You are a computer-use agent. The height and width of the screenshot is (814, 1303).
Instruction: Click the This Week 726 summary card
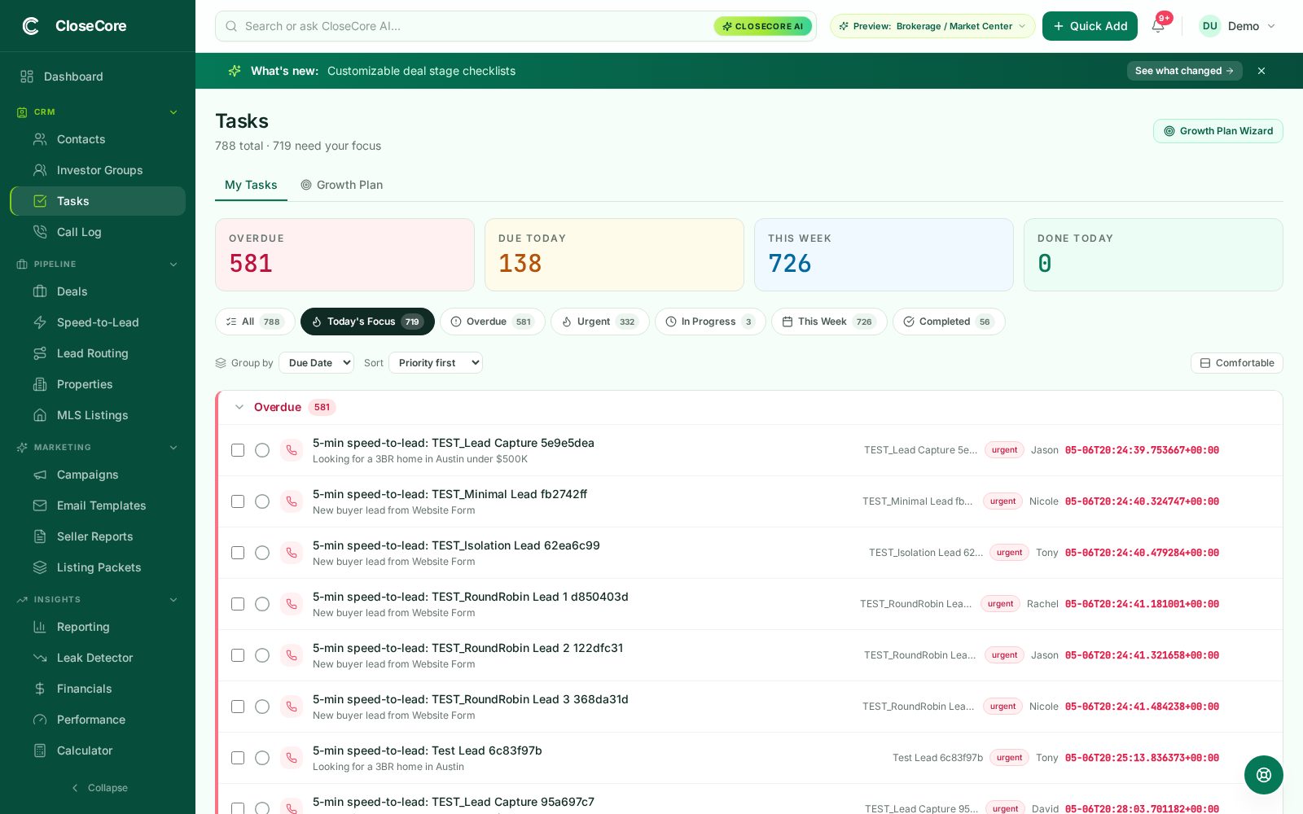(x=884, y=255)
